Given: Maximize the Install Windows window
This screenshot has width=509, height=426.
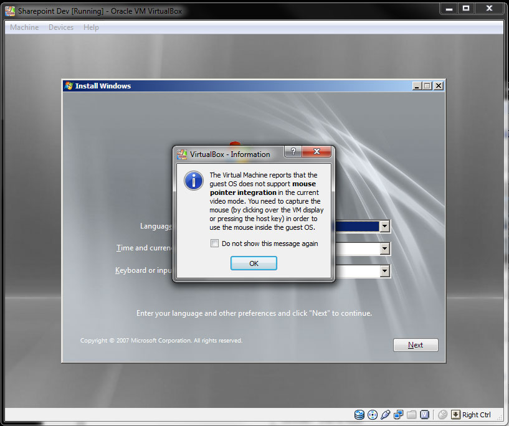Looking at the screenshot, I should click(x=427, y=86).
